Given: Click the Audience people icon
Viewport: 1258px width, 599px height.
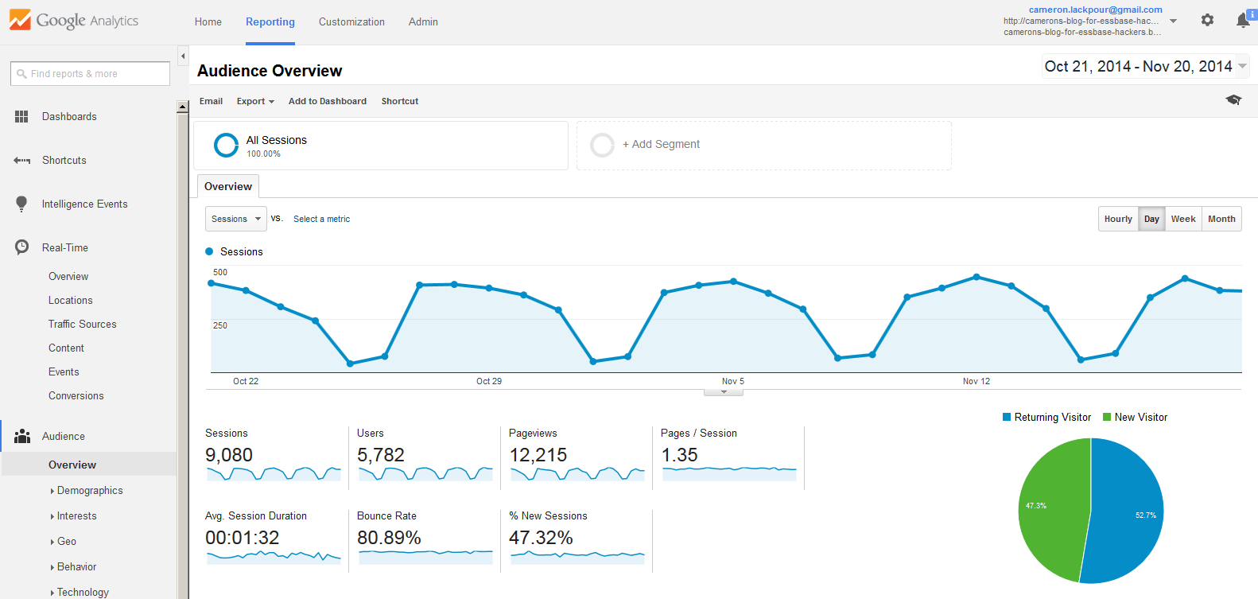Looking at the screenshot, I should (x=22, y=436).
